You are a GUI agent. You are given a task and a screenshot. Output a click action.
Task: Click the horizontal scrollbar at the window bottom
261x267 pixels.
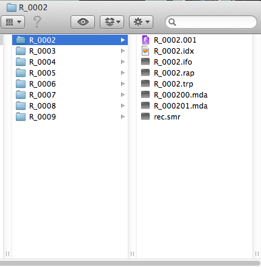(130, 263)
